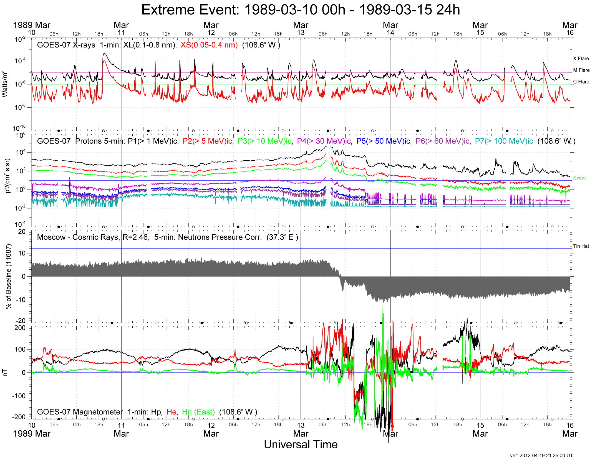Screen dimensions: 595x460
Task: Click the Watts/m² y-axis label
Action: [x=5, y=84]
